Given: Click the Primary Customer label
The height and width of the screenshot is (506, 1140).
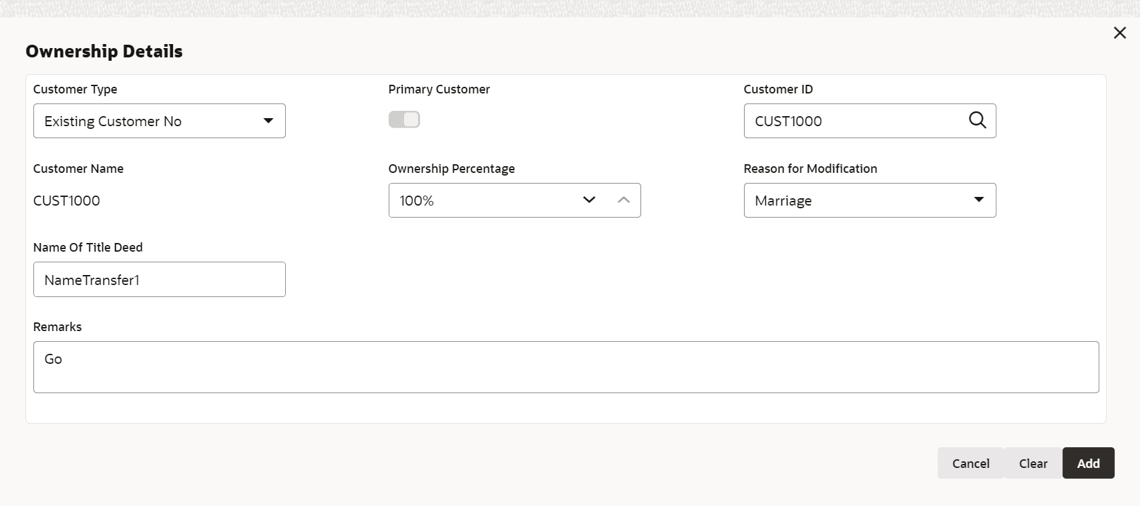Looking at the screenshot, I should click(x=439, y=89).
